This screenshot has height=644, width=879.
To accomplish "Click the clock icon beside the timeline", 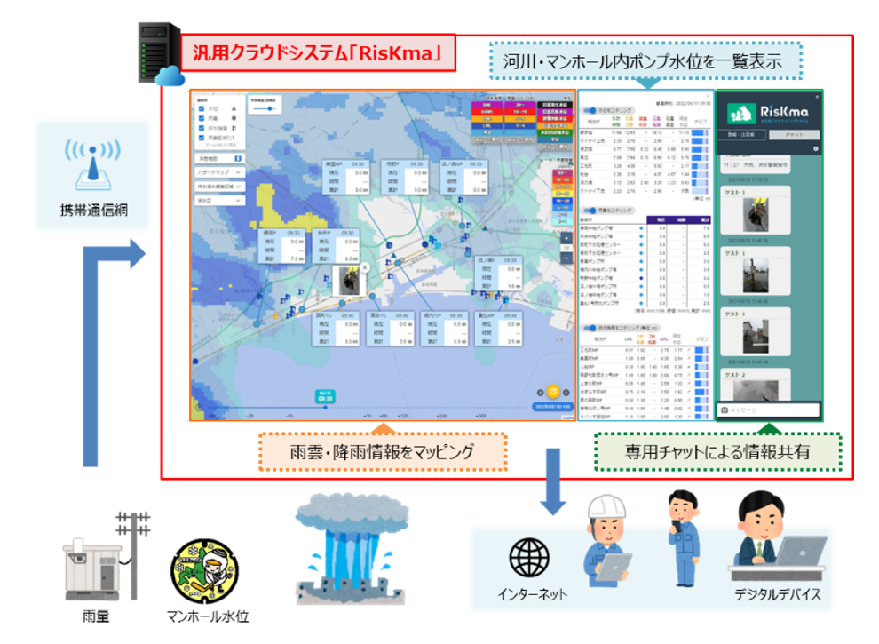I will [199, 407].
